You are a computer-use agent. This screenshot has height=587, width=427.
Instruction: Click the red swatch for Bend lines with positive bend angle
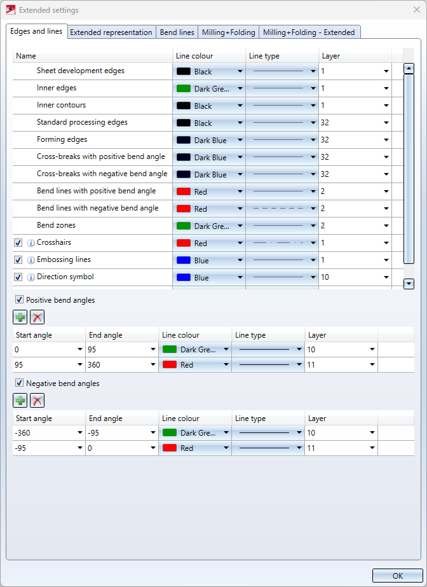184,191
